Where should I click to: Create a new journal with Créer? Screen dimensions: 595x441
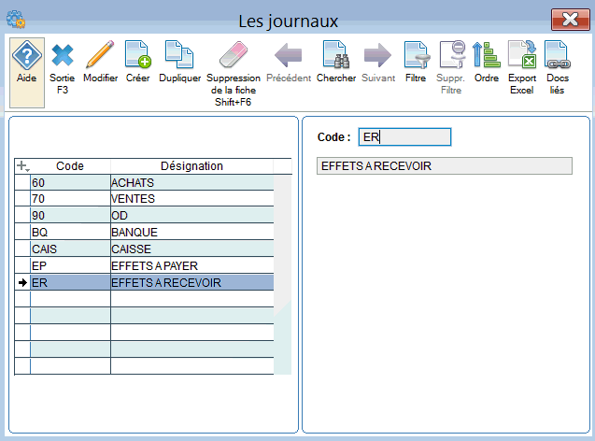(138, 62)
